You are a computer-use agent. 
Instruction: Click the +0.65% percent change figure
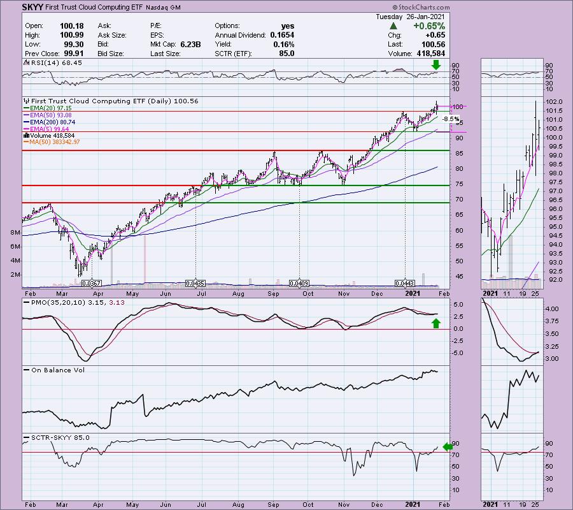click(429, 26)
